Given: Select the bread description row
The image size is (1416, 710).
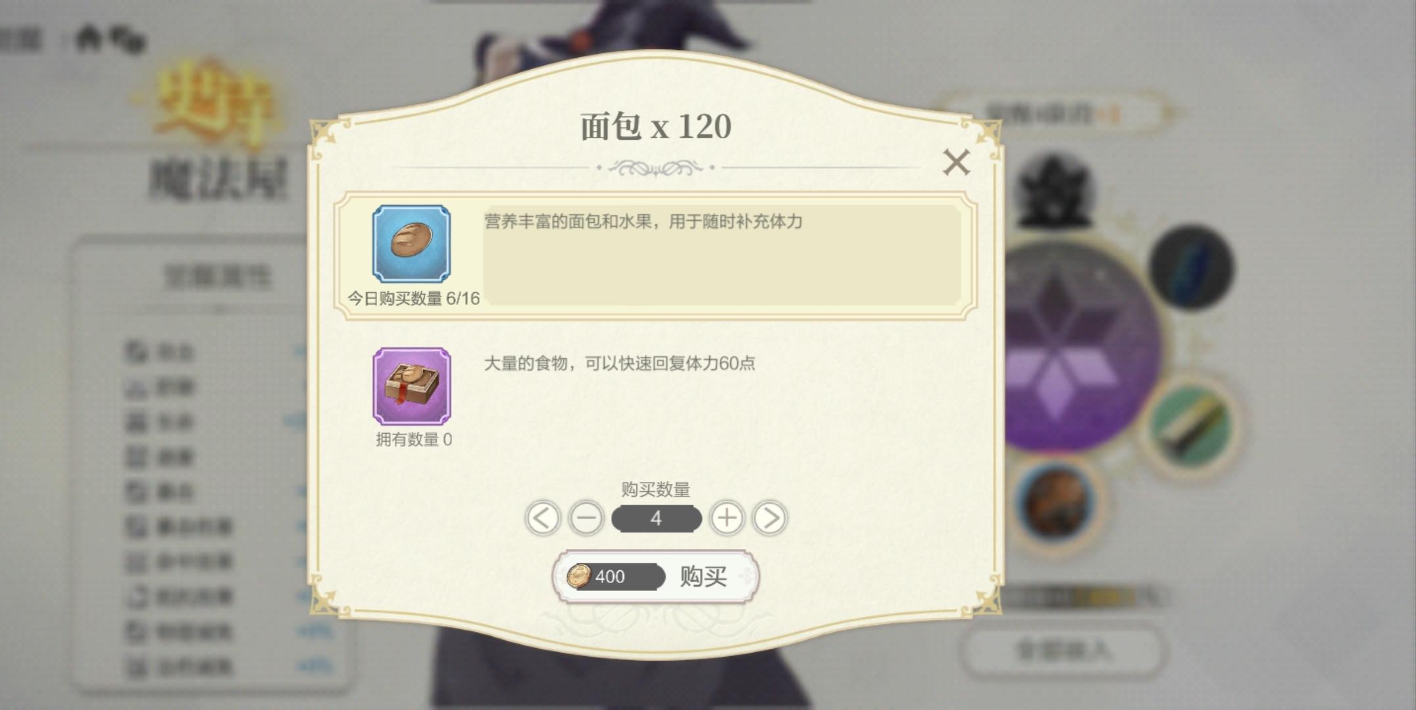Looking at the screenshot, I should [655, 256].
